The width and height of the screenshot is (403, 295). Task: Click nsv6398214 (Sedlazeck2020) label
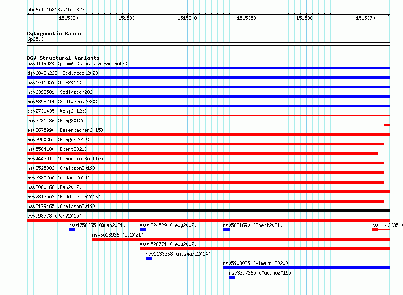62,102
